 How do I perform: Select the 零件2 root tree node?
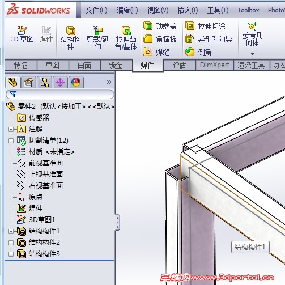click(60, 107)
